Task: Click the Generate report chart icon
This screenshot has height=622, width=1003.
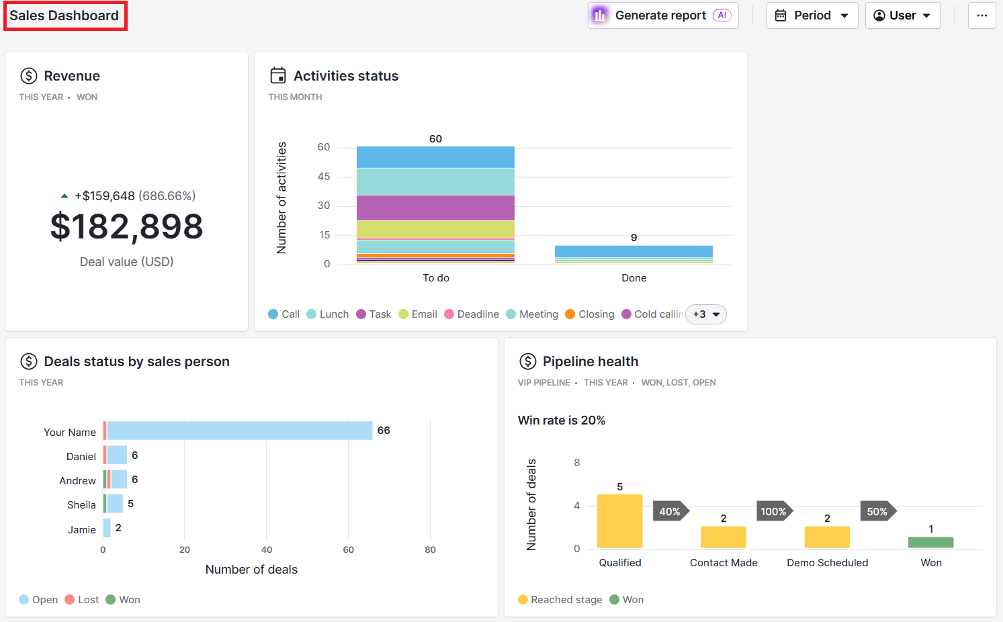Action: pos(600,15)
